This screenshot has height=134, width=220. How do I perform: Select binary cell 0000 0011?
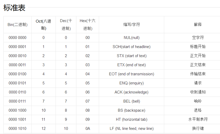17,65
